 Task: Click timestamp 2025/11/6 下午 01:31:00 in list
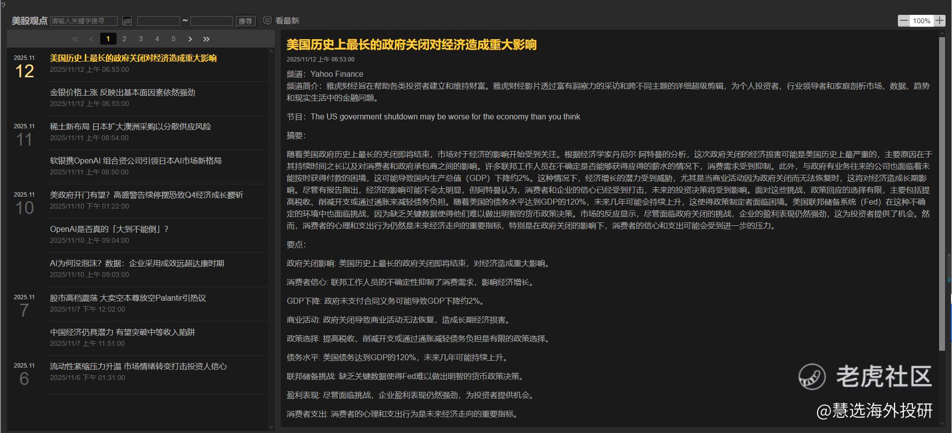tap(87, 378)
